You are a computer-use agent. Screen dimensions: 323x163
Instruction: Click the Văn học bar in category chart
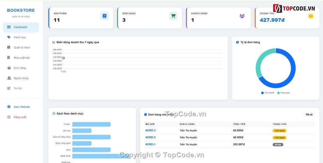coord(82,131)
